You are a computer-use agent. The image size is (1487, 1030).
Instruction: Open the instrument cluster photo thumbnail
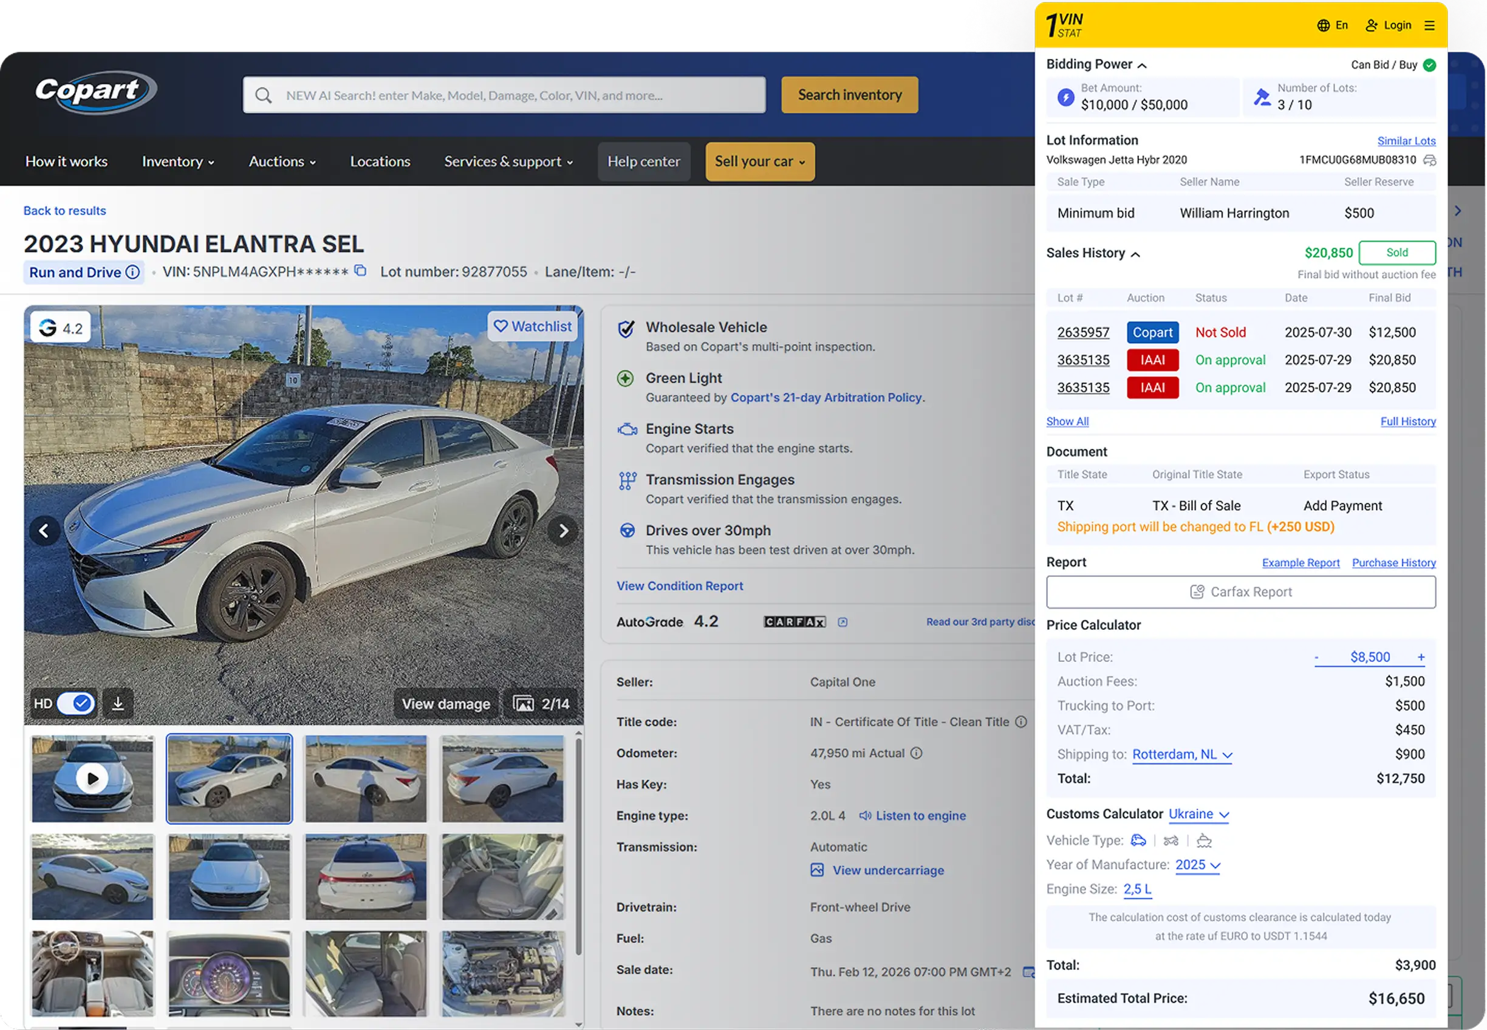pyautogui.click(x=229, y=974)
